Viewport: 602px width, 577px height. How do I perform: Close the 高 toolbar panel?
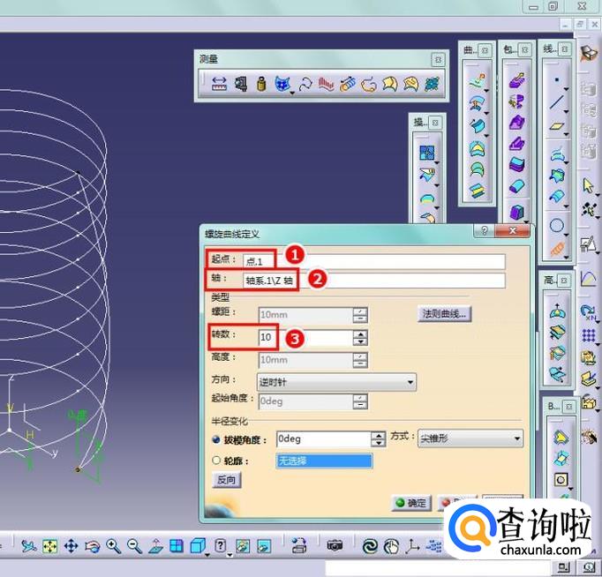(x=564, y=281)
